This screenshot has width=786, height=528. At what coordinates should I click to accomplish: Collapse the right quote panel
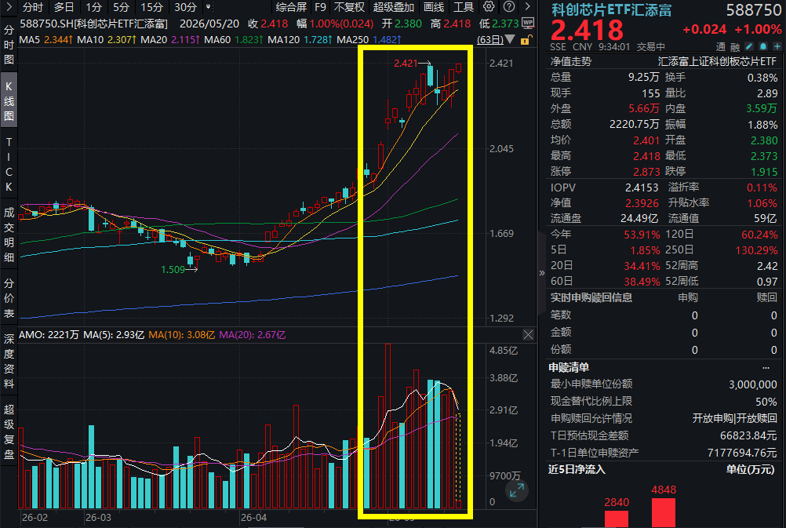pos(542,273)
